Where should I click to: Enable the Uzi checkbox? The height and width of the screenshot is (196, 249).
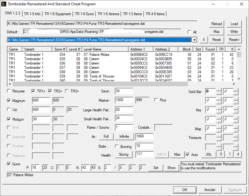coord(9,110)
